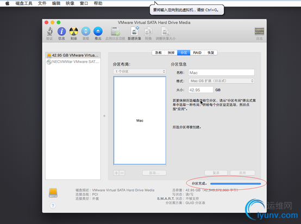Open the Info (信息) toolbar icon
Screen dimensions: 301x224
point(61,31)
